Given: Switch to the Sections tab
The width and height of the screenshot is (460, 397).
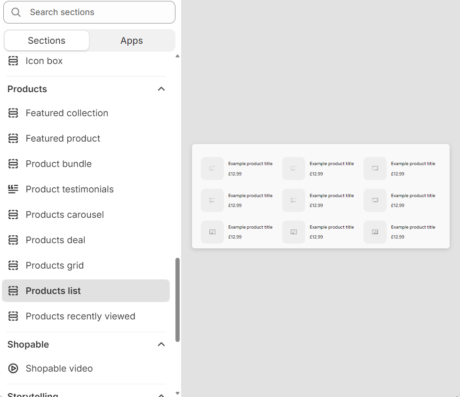Looking at the screenshot, I should coord(46,40).
